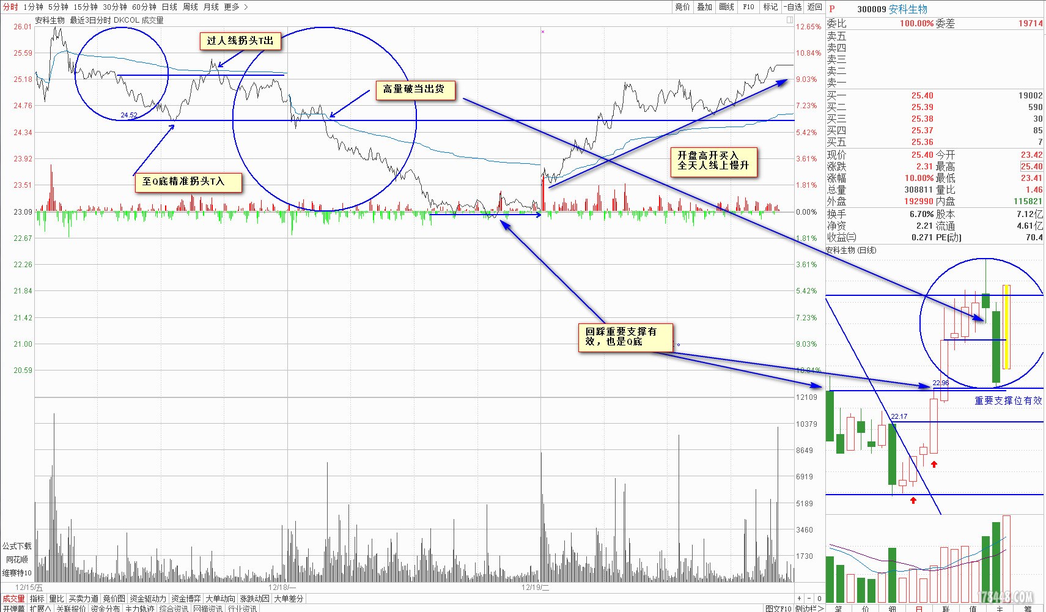Select the 1分钟 period tab

pos(33,7)
